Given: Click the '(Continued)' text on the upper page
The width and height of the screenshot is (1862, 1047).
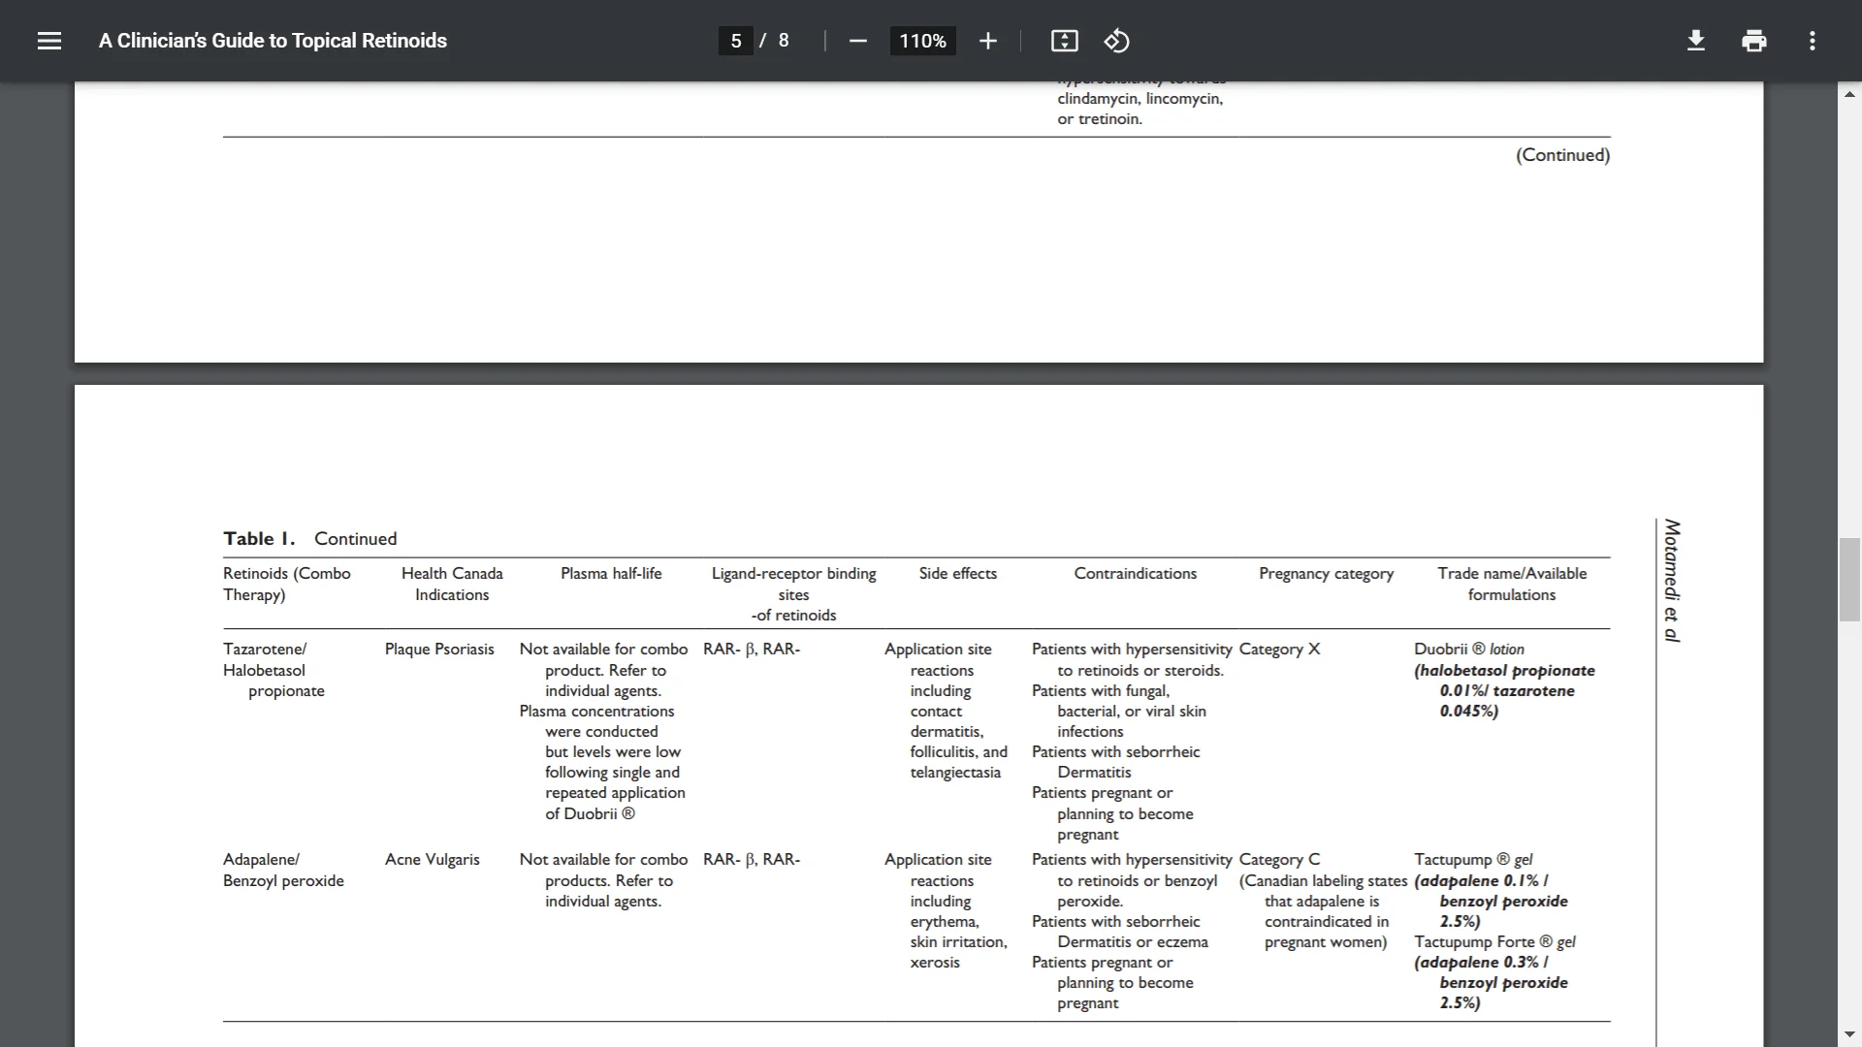Looking at the screenshot, I should click(x=1562, y=155).
